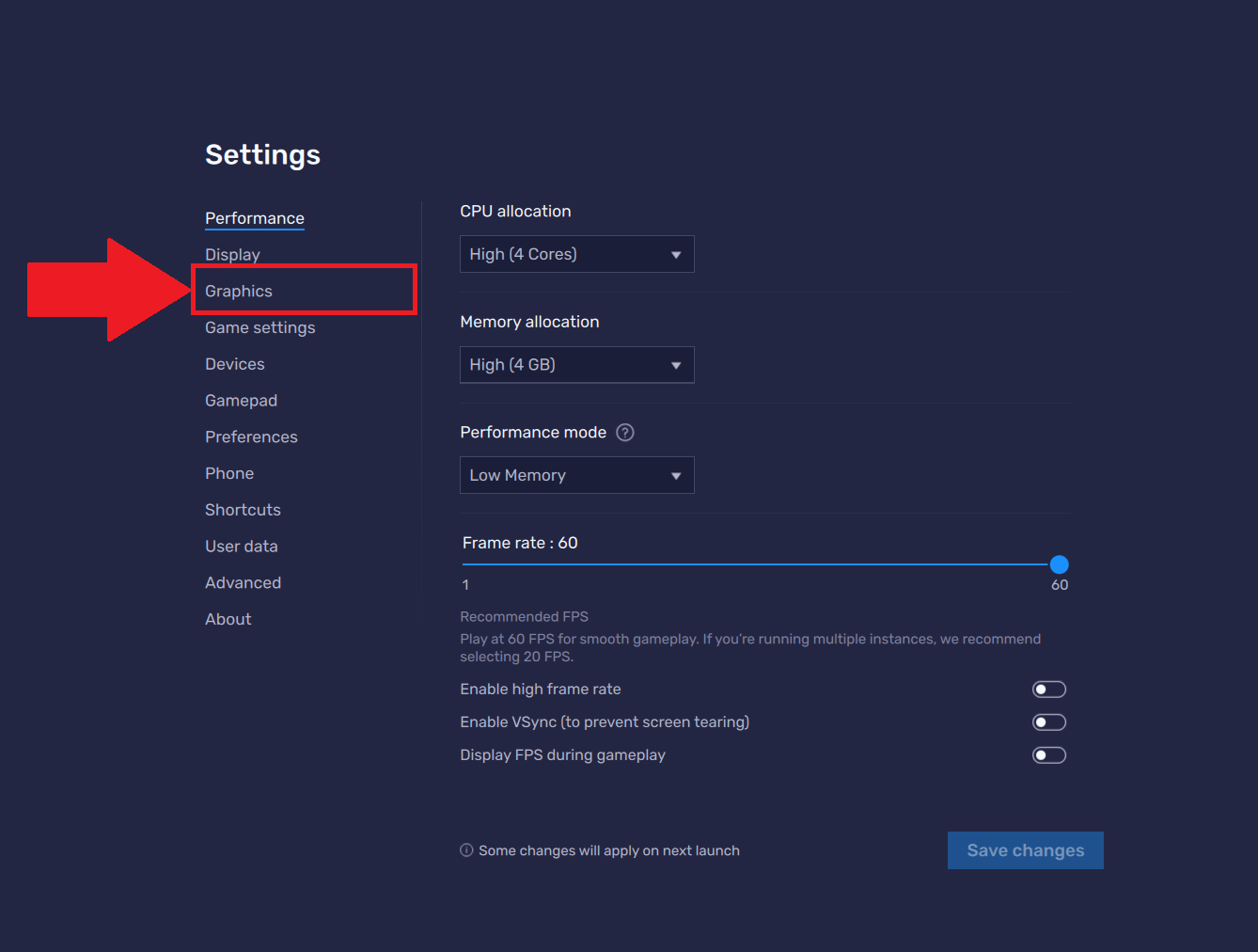
Task: Open the Graphics settings section
Action: click(x=238, y=291)
